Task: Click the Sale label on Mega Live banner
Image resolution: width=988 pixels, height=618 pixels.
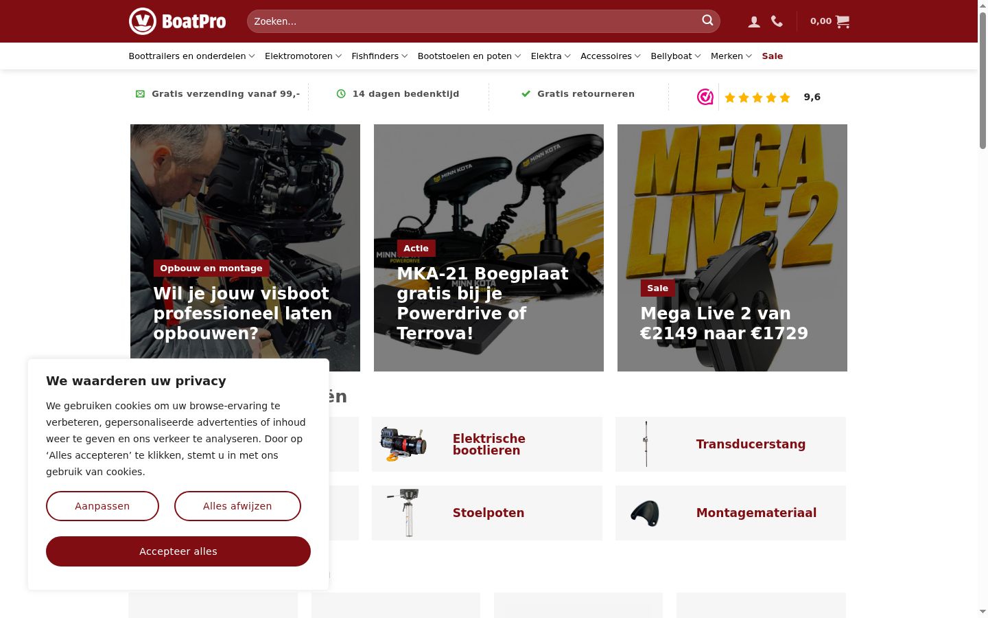Action: pyautogui.click(x=657, y=288)
